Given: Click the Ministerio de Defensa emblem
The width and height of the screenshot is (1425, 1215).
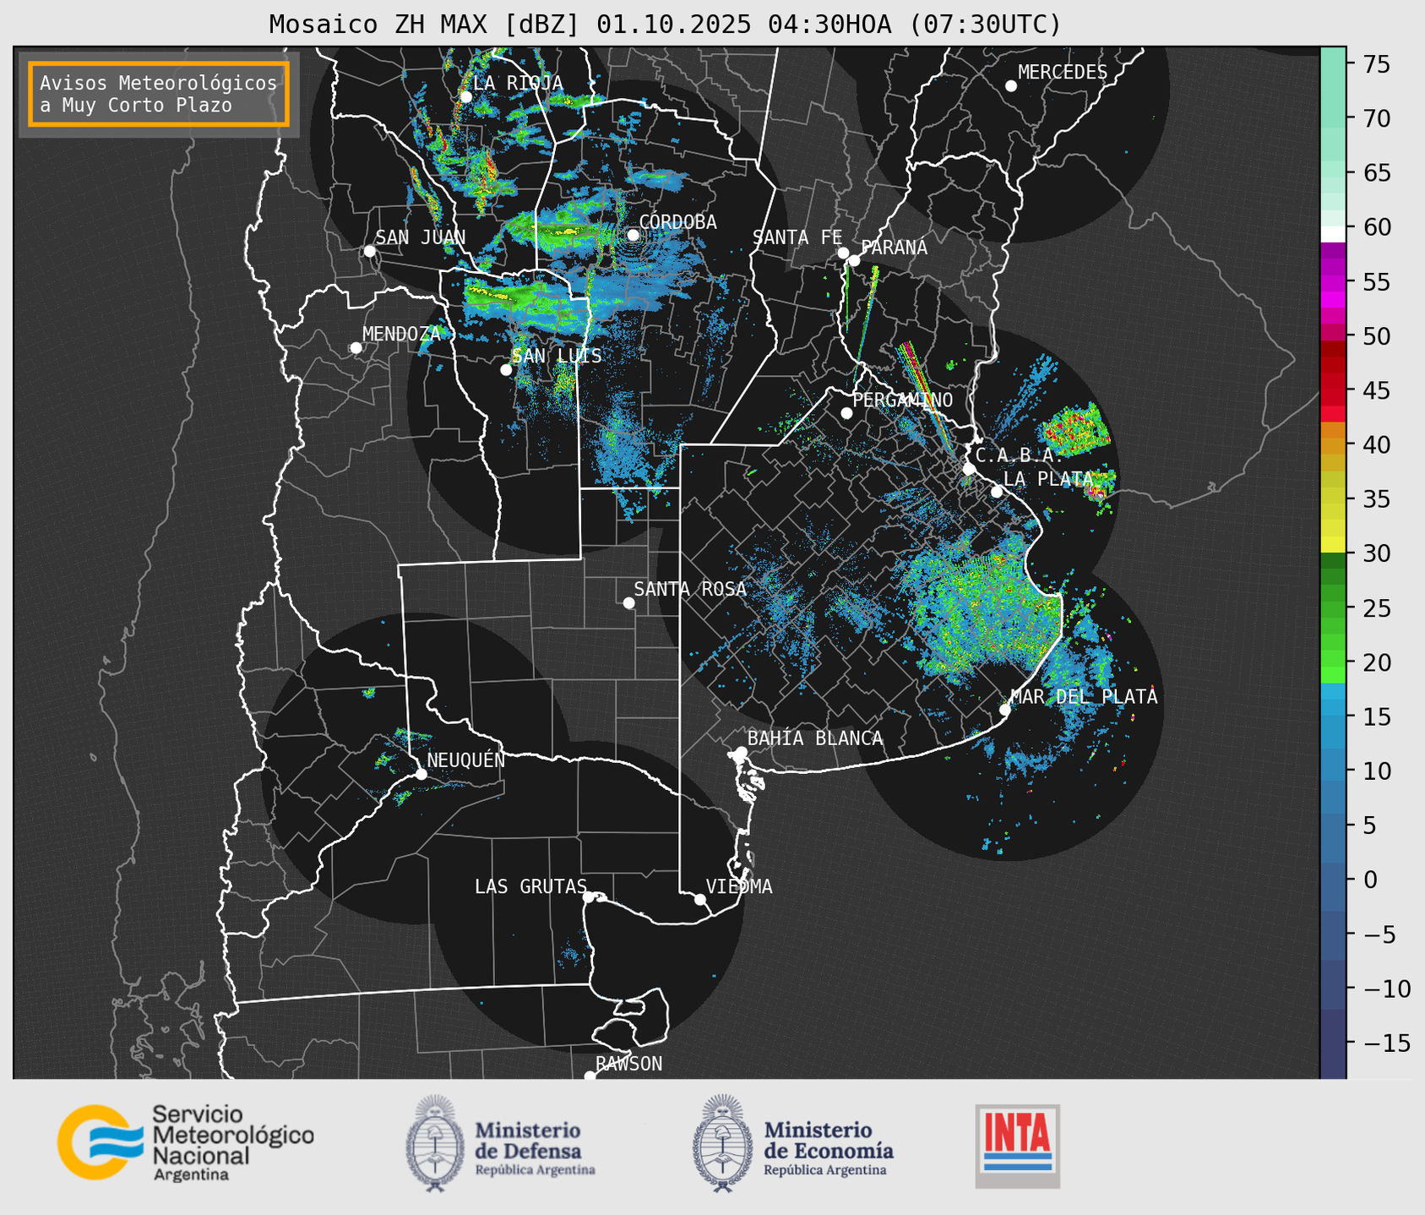Looking at the screenshot, I should [434, 1143].
